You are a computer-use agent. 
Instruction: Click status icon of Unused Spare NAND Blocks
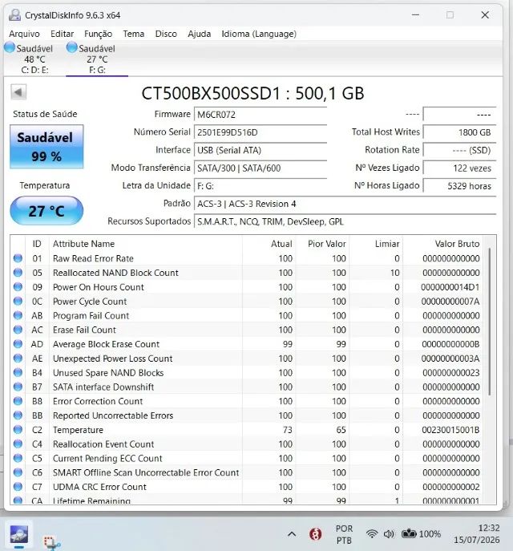(18, 372)
